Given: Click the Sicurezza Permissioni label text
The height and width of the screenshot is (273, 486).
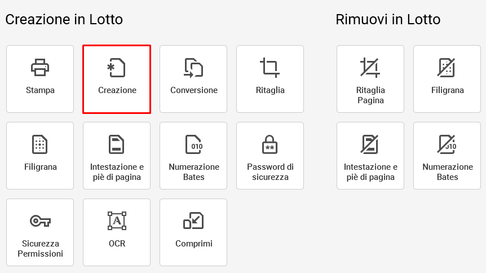Looking at the screenshot, I should tap(40, 249).
